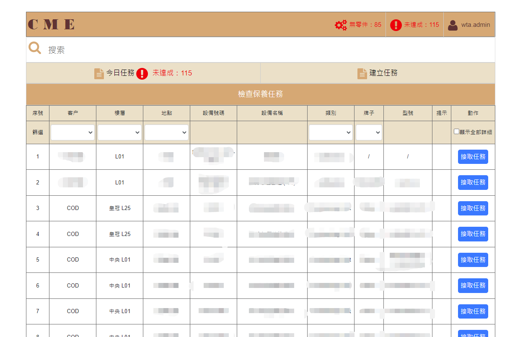Click the 設備號碼 column header
Screen dimensions: 515x337
pyautogui.click(x=213, y=113)
